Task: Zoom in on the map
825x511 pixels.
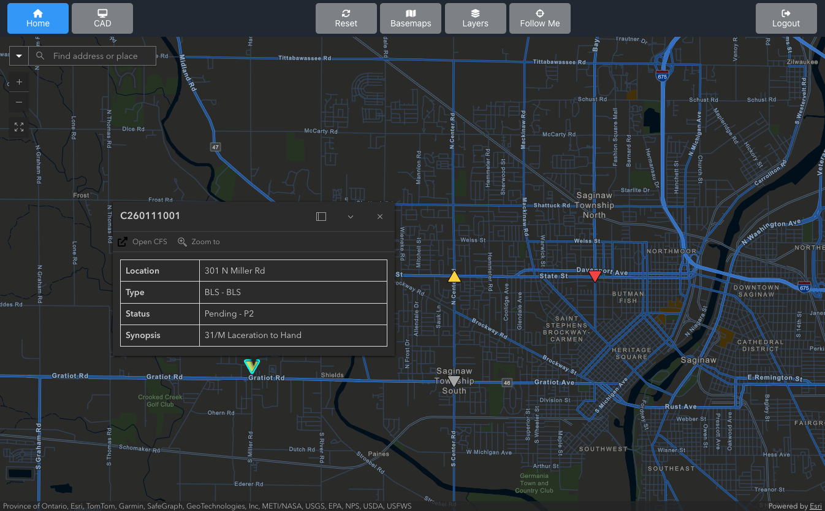Action: (19, 82)
